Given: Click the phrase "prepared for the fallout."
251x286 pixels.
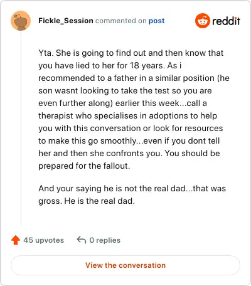Looking at the screenshot, I should (x=84, y=166).
